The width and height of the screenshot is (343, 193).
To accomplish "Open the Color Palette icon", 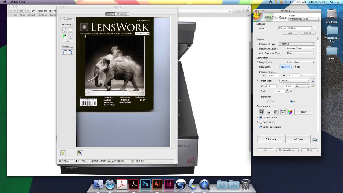I will [x=290, y=112].
